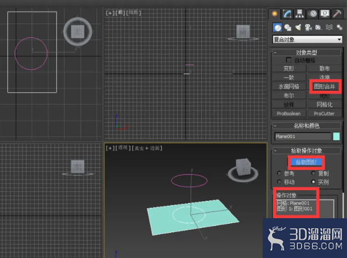Click the top viewport ViewCube 上 face
Viewport: 347px width, 258px height.
pyautogui.click(x=78, y=31)
